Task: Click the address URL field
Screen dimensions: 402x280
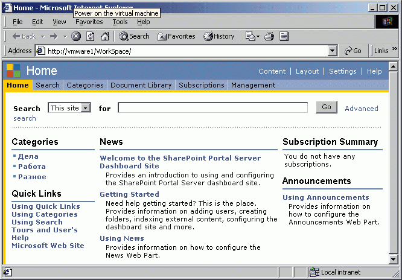Action: [182, 51]
